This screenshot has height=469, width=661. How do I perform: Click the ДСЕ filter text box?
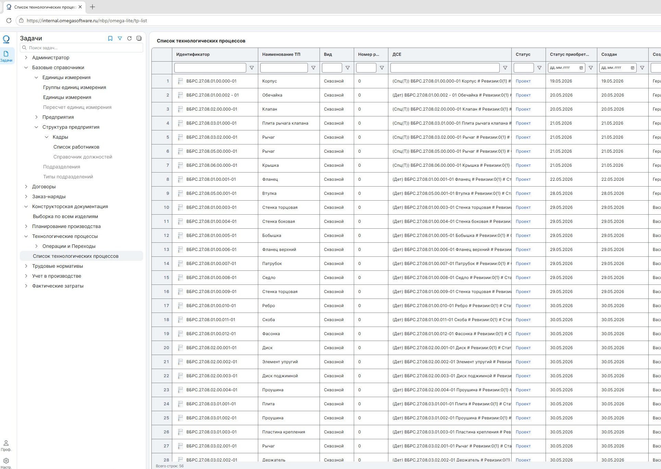click(x=445, y=68)
